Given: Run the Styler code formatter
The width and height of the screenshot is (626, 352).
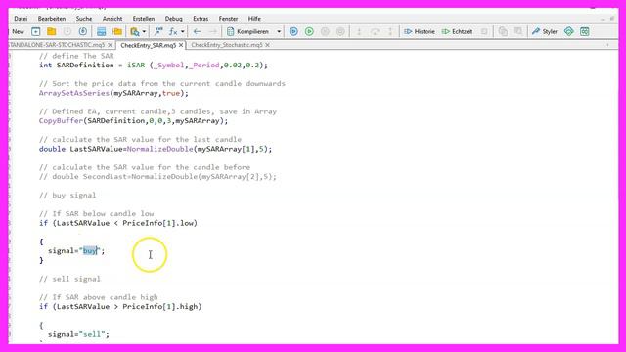Looking at the screenshot, I should click(545, 31).
